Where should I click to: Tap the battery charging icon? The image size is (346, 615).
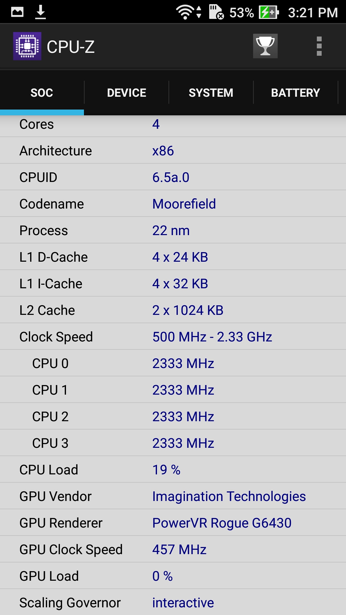click(x=268, y=12)
